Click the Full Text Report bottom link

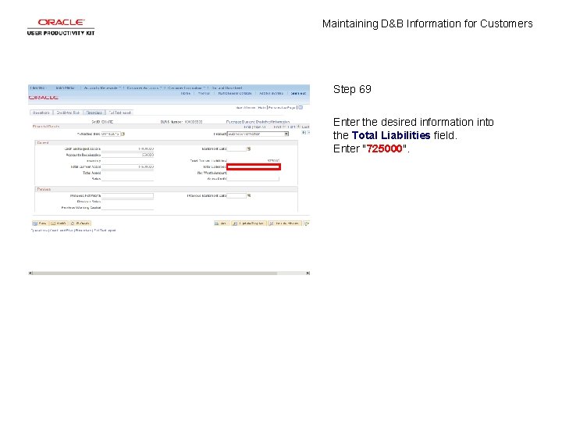click(105, 231)
